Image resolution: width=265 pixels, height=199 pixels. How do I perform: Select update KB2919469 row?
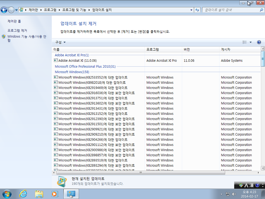[157, 87]
